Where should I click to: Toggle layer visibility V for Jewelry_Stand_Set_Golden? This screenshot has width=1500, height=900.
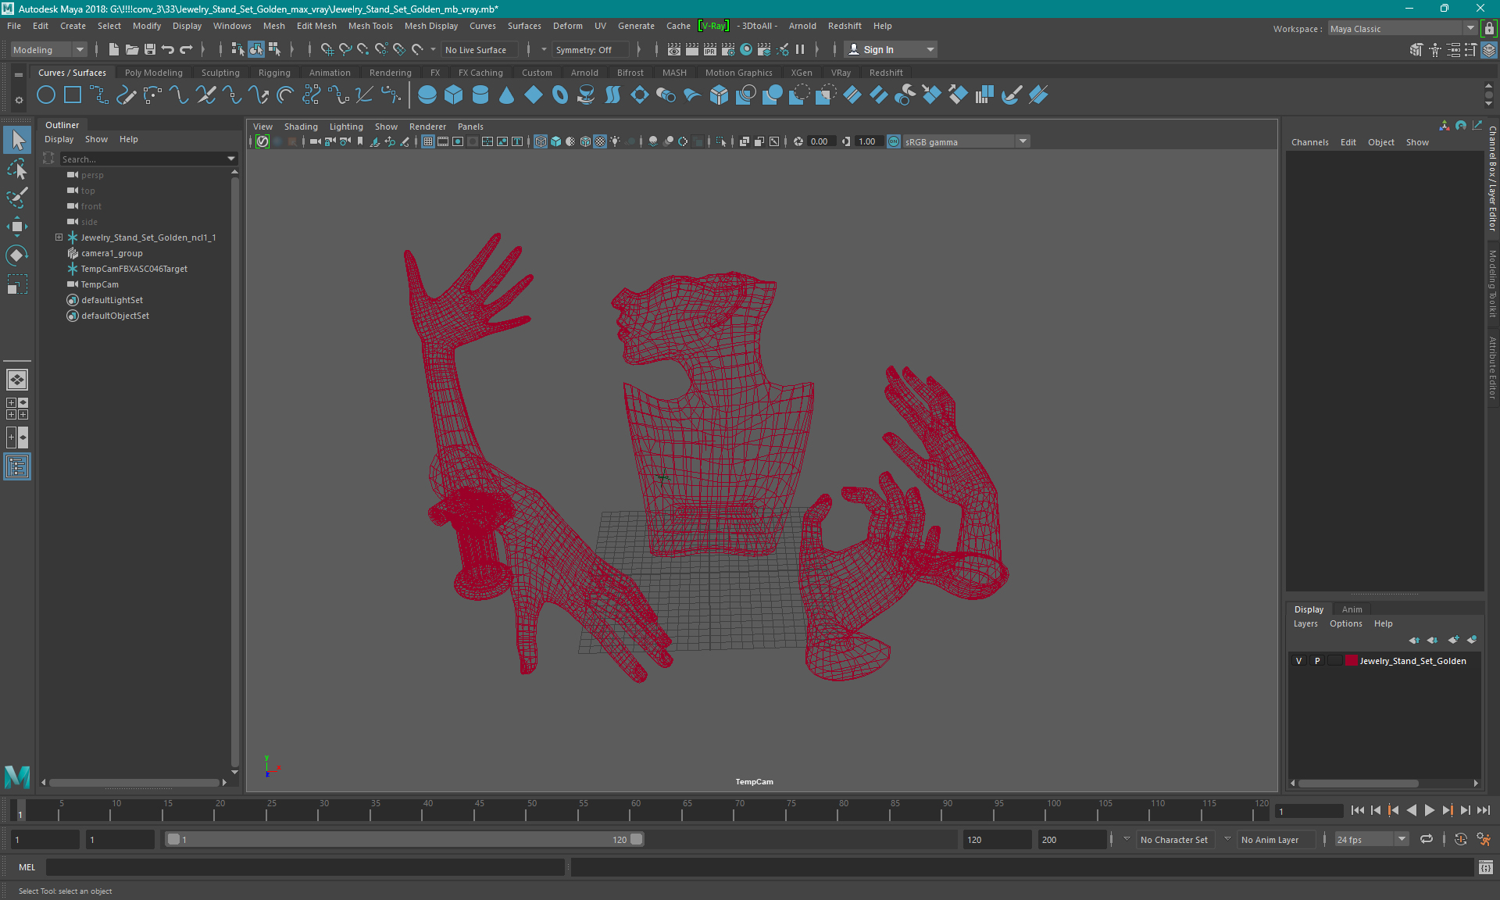pos(1298,661)
